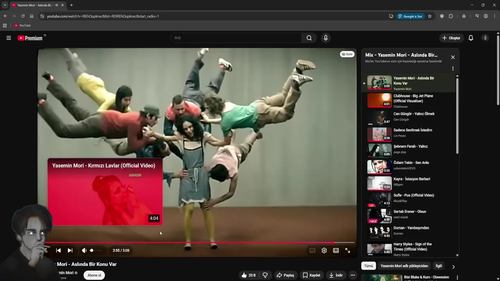This screenshot has height=281, width=500.
Task: Play Kayra - İstasyon Berberi
Action: [x=409, y=182]
